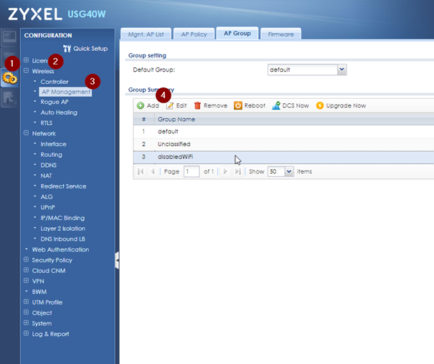
Task: Reboot the selected AP group
Action: pyautogui.click(x=249, y=105)
